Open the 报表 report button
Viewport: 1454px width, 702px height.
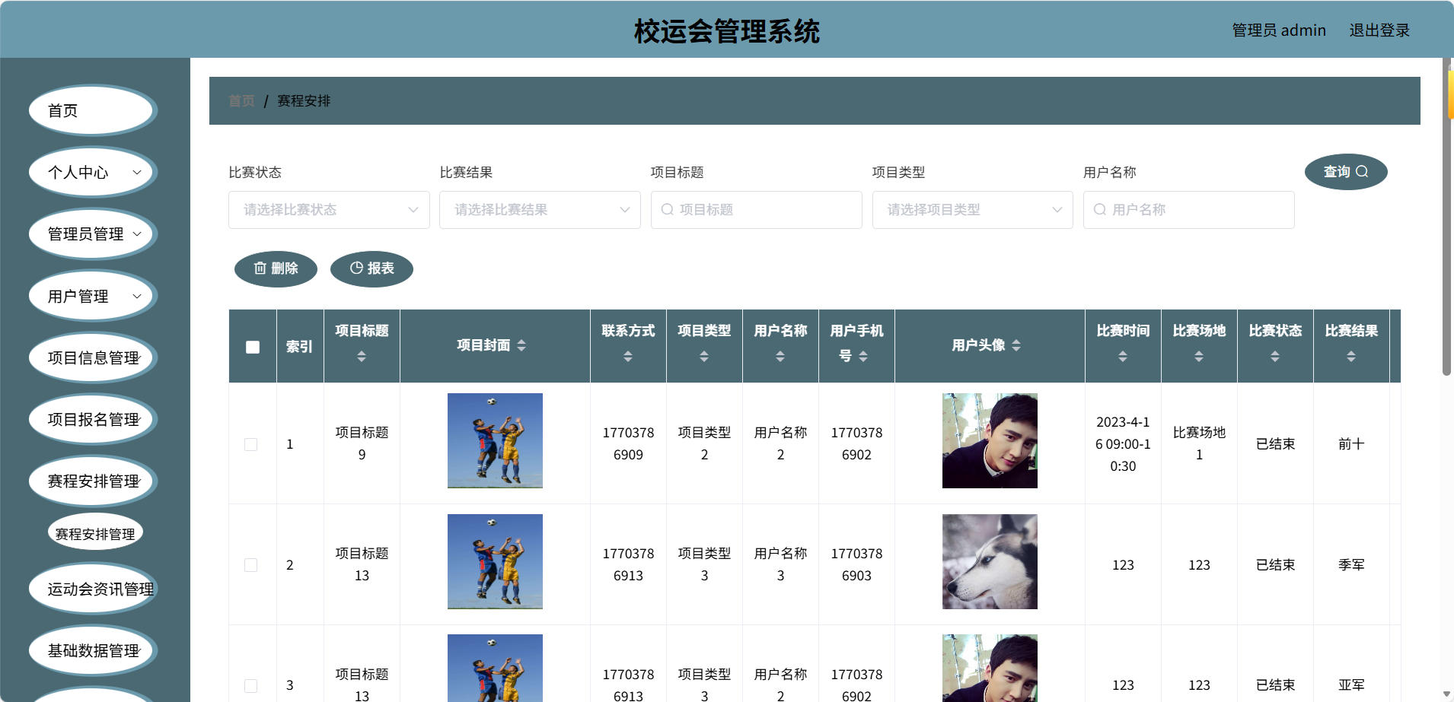(x=371, y=268)
